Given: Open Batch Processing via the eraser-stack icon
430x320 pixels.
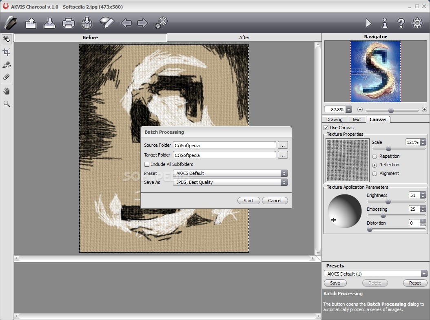Looking at the screenshot, I should coord(106,22).
